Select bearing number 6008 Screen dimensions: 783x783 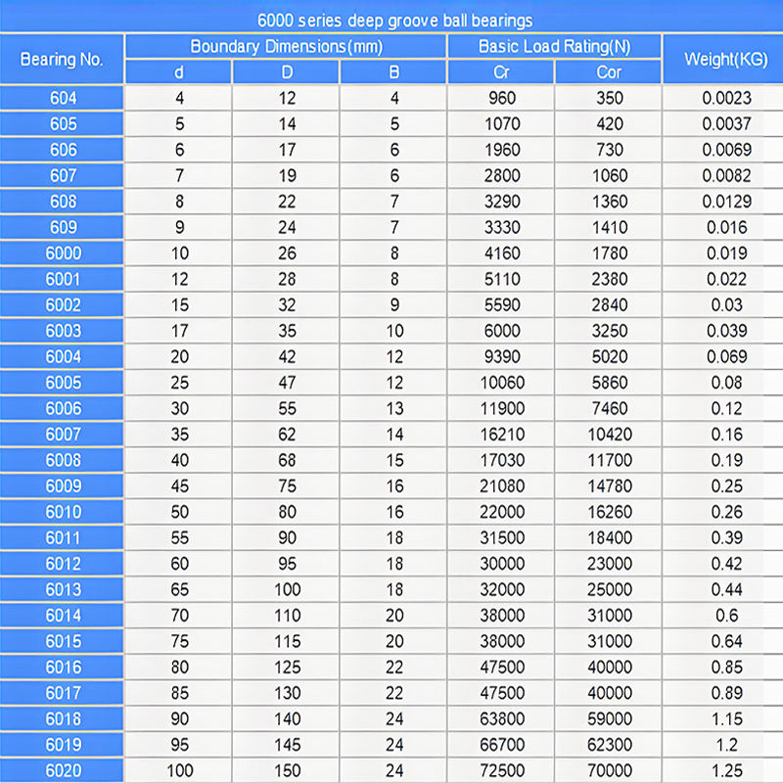tap(63, 460)
